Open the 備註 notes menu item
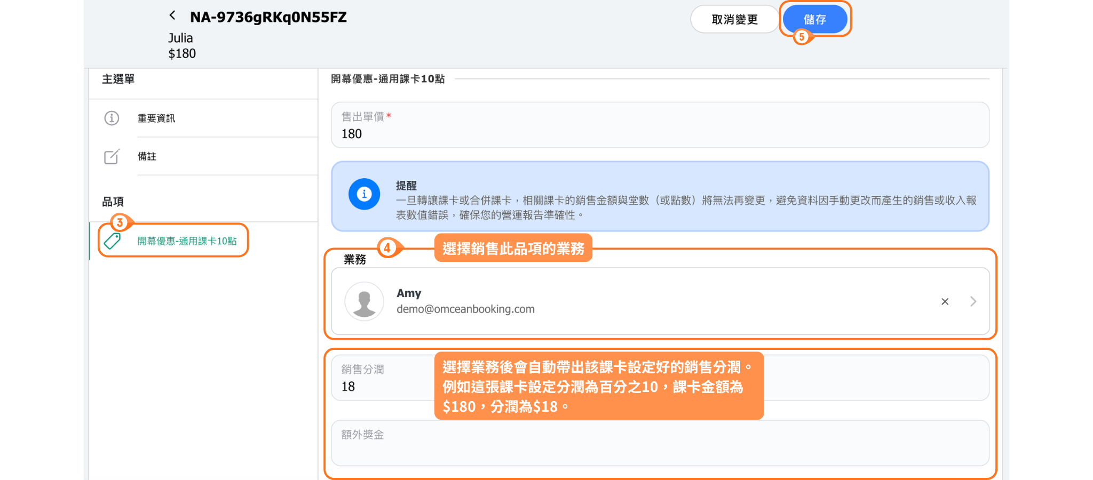The image size is (1093, 480). point(147,156)
